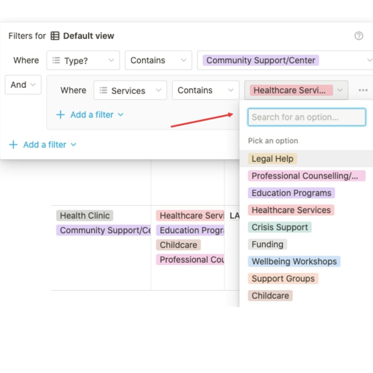373x373 pixels.
Task: Click the Community Support/Center filter value
Action: coord(261,60)
